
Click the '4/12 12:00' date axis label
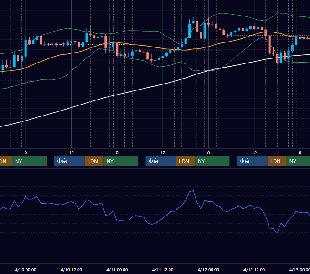[254, 269]
